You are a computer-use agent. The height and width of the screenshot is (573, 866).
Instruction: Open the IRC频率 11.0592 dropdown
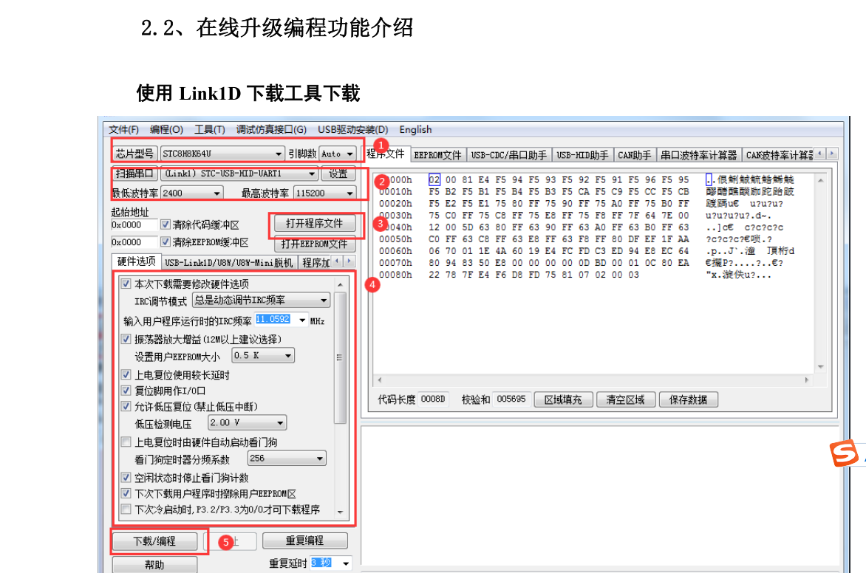(302, 320)
